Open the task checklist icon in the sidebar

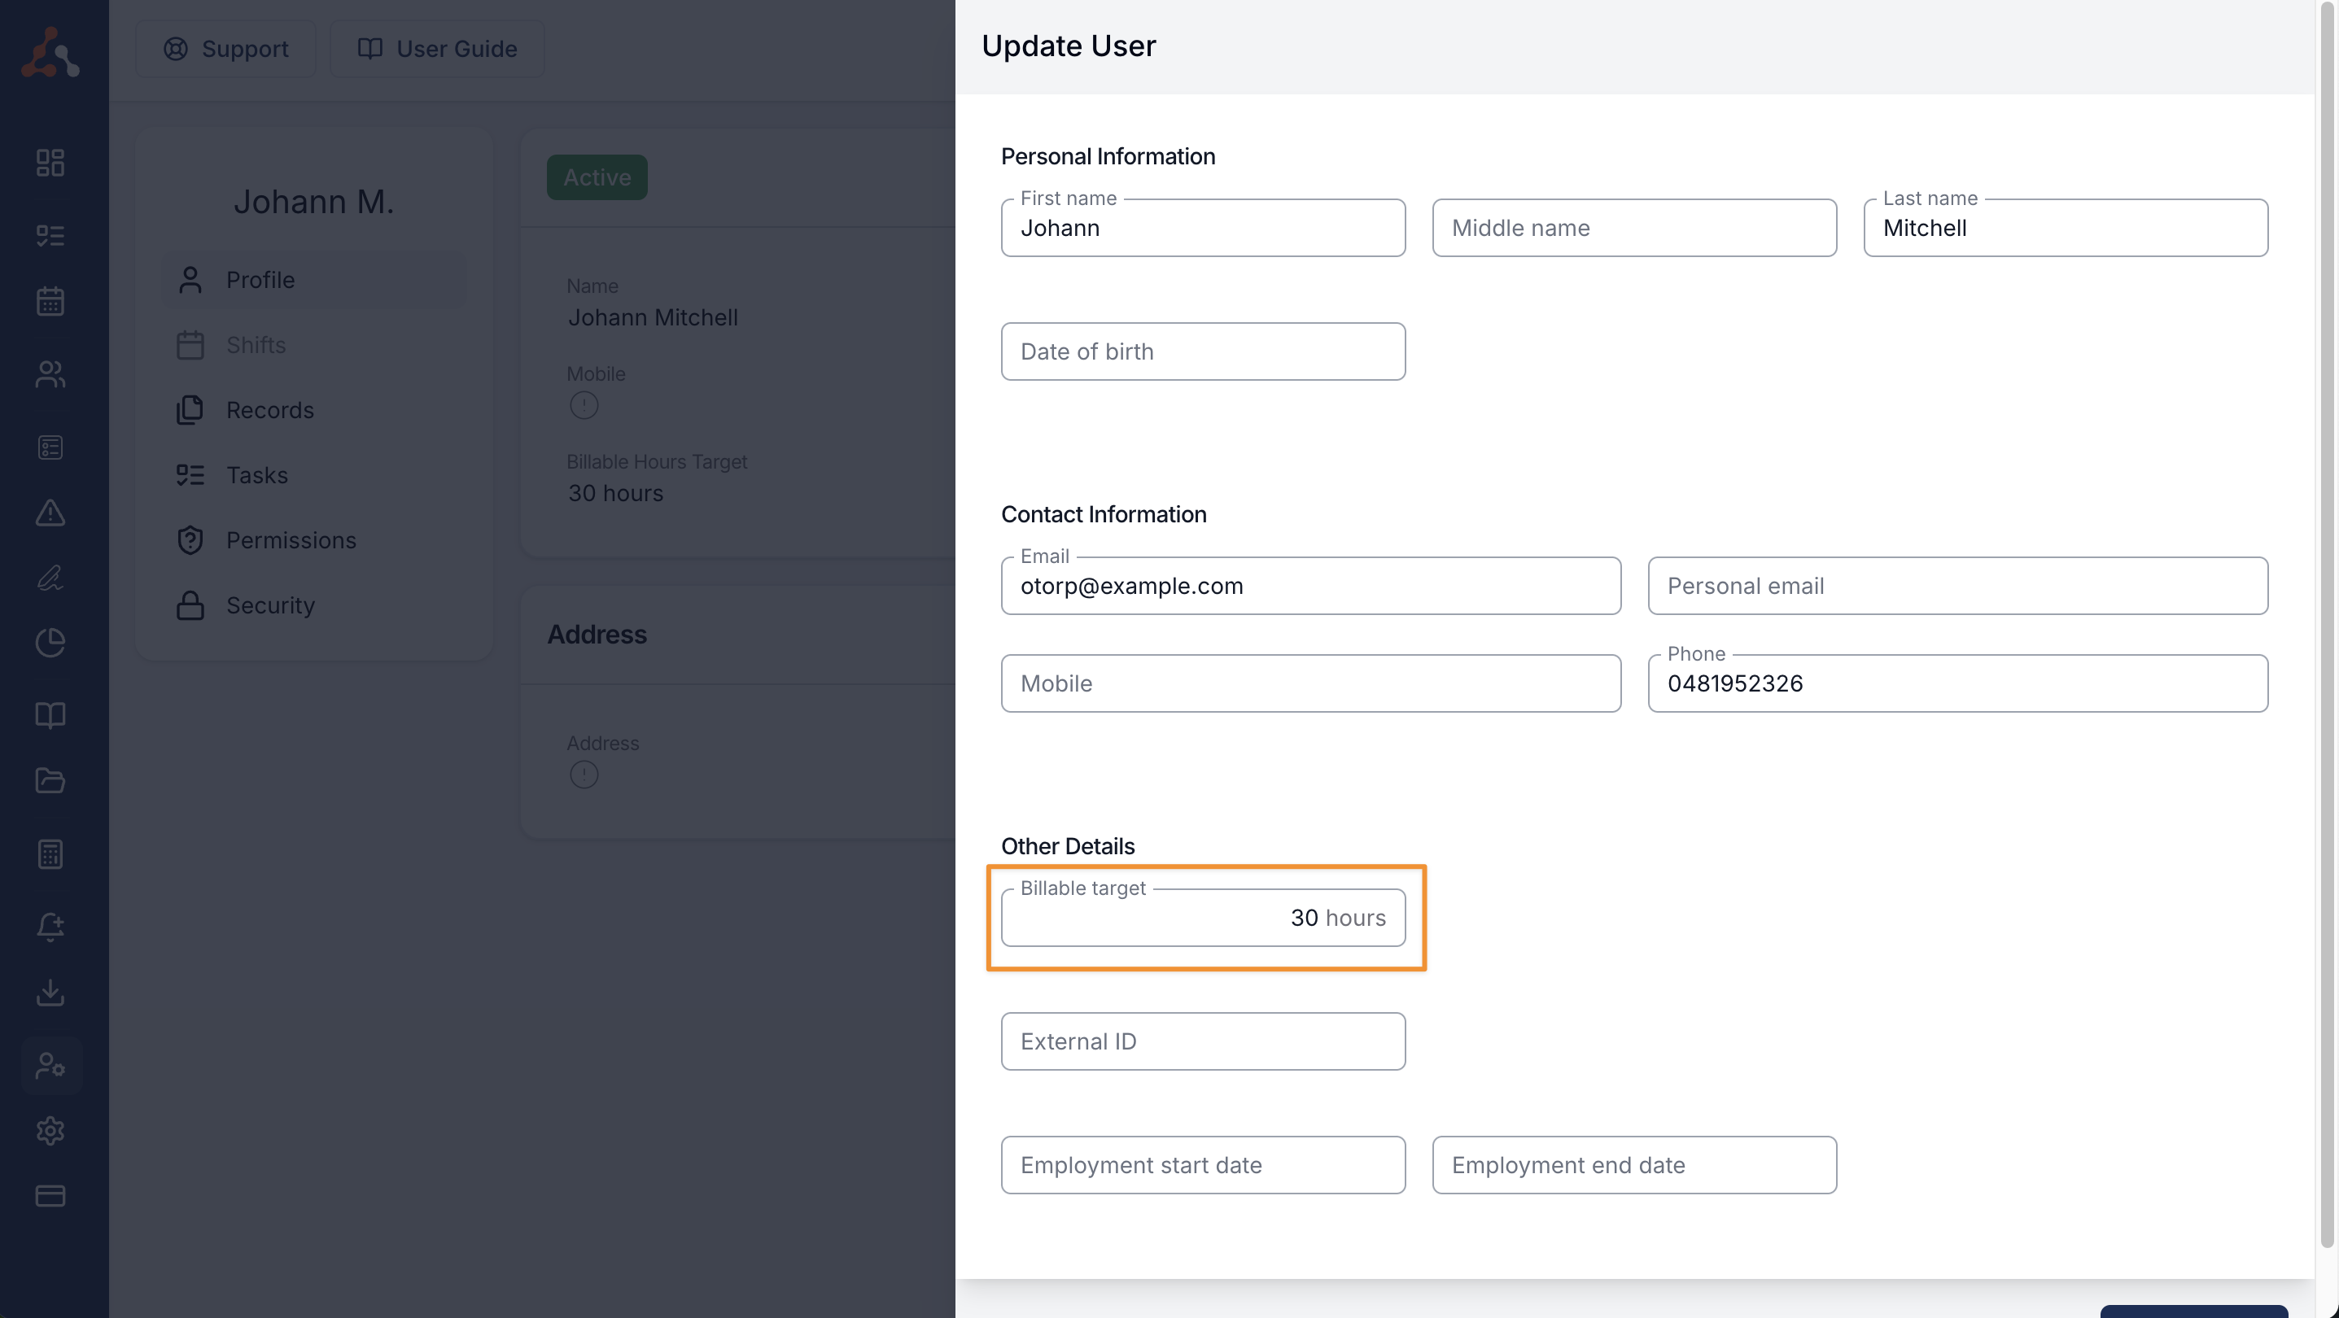tap(50, 235)
